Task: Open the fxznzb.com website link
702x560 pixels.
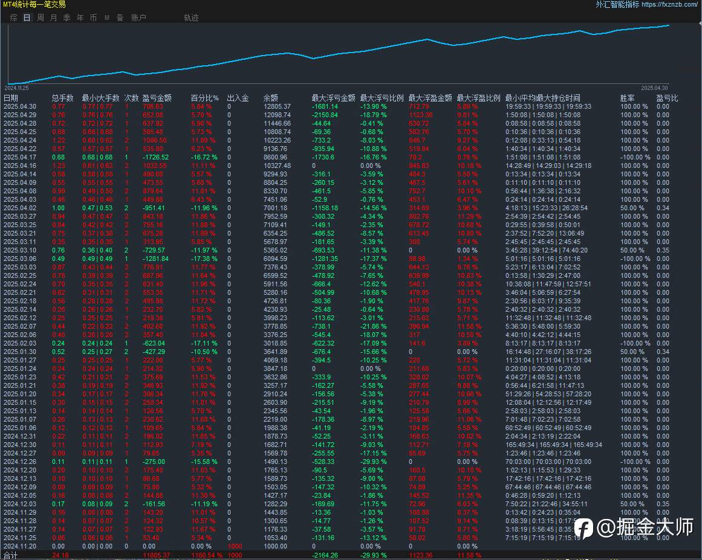Action: click(669, 4)
